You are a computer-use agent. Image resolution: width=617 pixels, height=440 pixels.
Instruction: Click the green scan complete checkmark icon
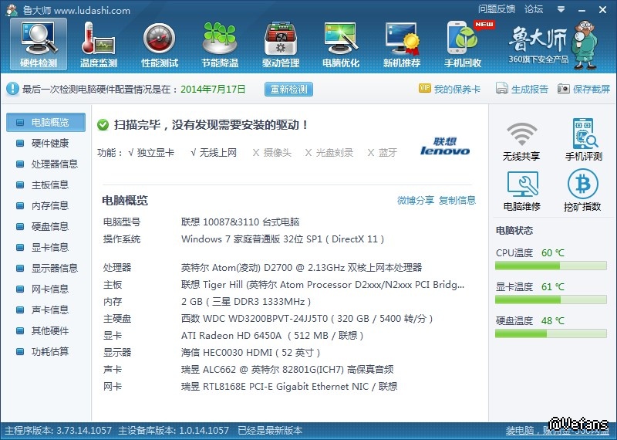(x=103, y=125)
